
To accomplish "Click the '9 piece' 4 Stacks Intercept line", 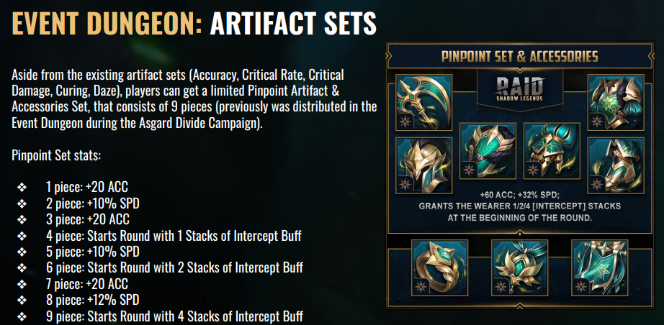I will (x=174, y=316).
